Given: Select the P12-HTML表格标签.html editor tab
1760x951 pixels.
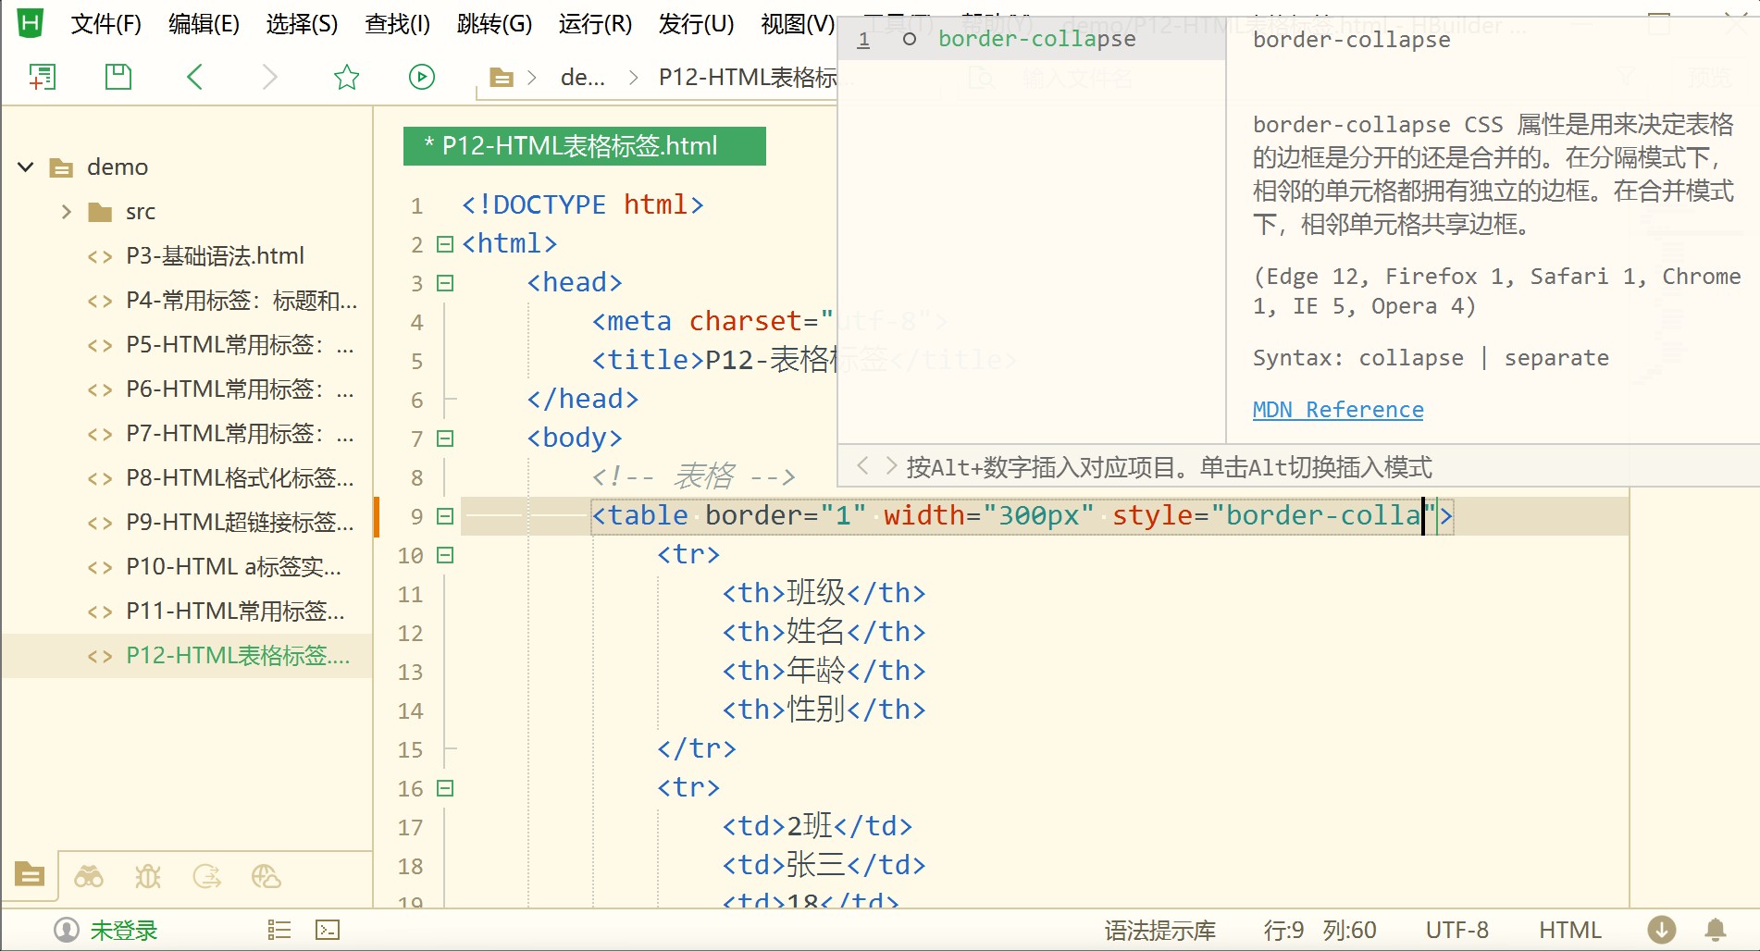Looking at the screenshot, I should [x=584, y=146].
